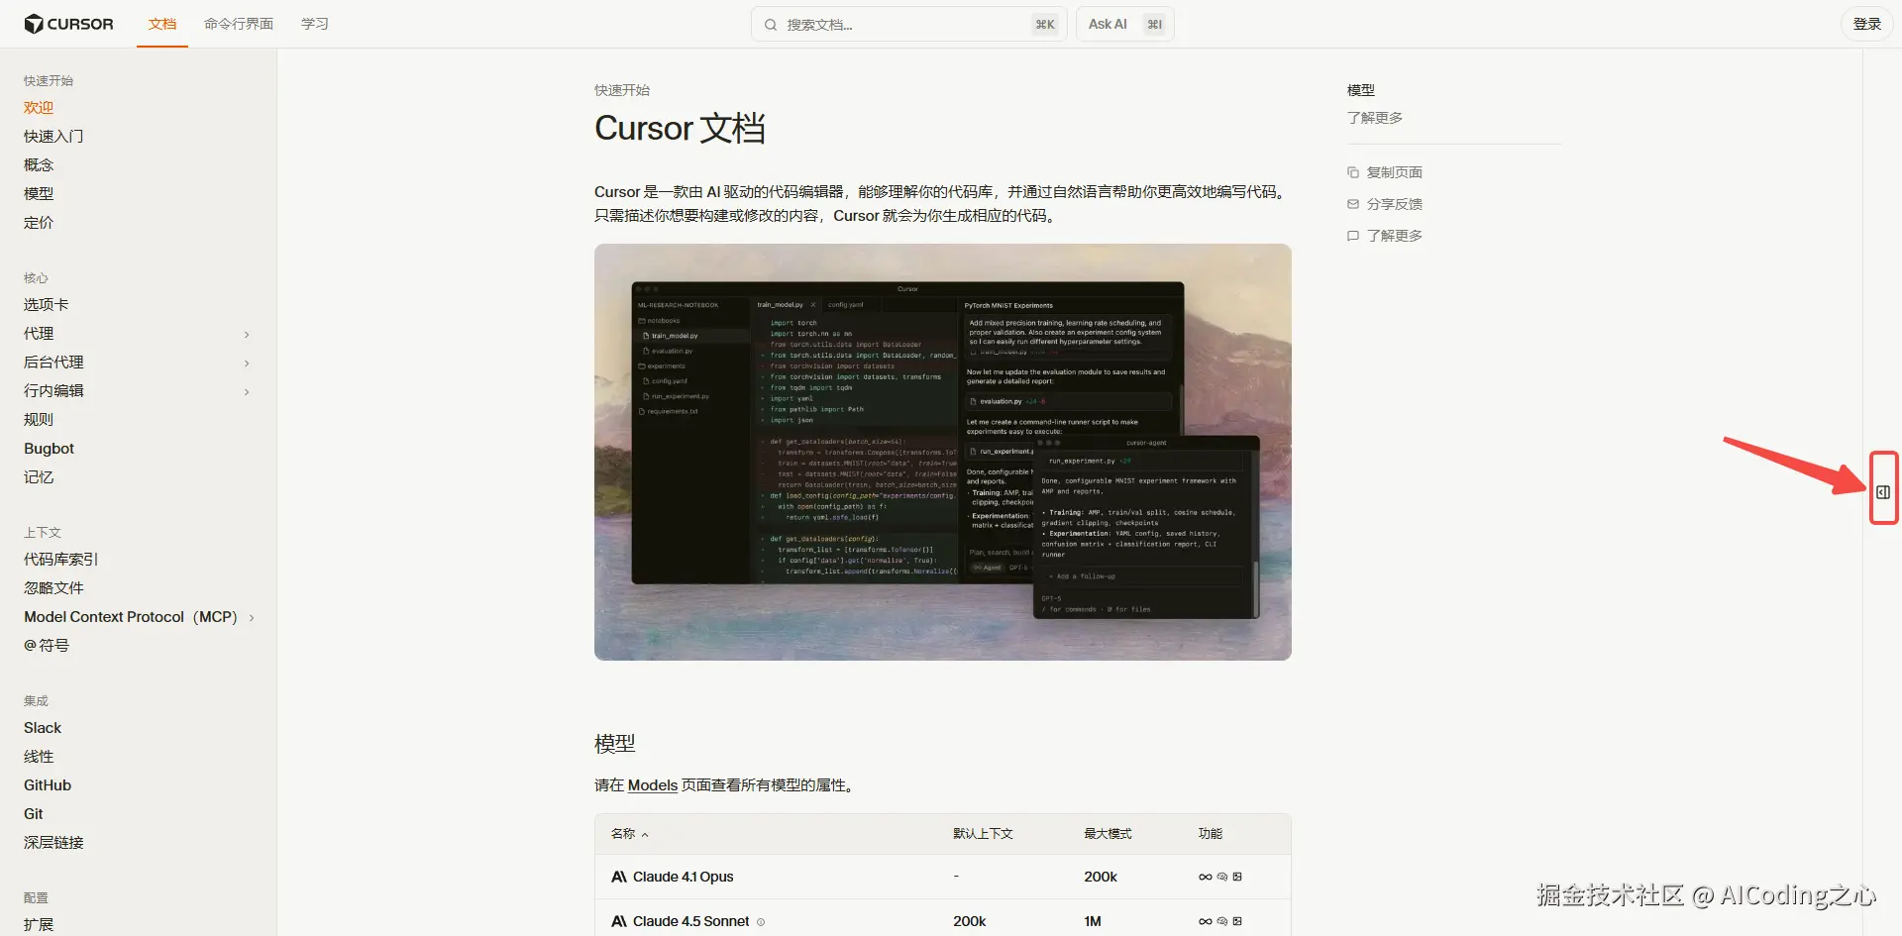Switch to the 命令行界面 tab

point(239,24)
